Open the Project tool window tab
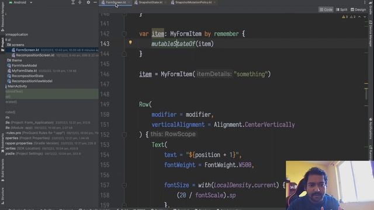Viewport: 374px width, 210px height. point(2,44)
